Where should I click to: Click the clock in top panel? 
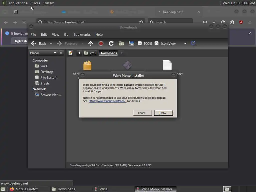[x=239, y=3]
